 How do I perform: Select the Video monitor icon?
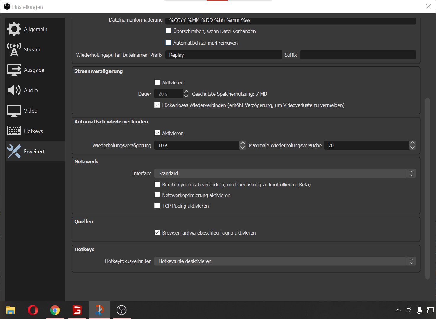[14, 111]
